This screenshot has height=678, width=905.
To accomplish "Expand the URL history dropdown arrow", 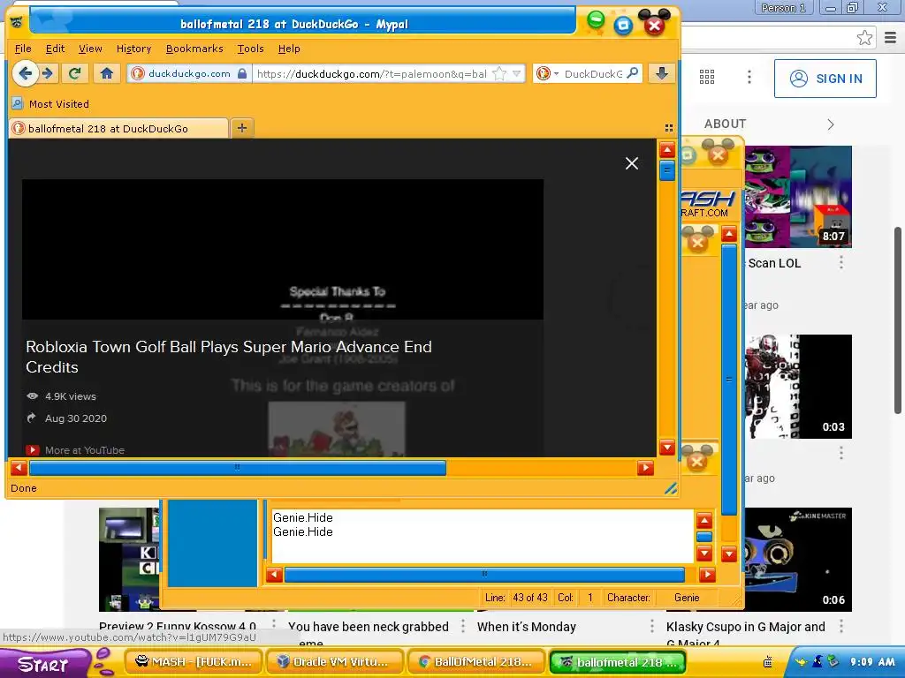I will pyautogui.click(x=516, y=74).
